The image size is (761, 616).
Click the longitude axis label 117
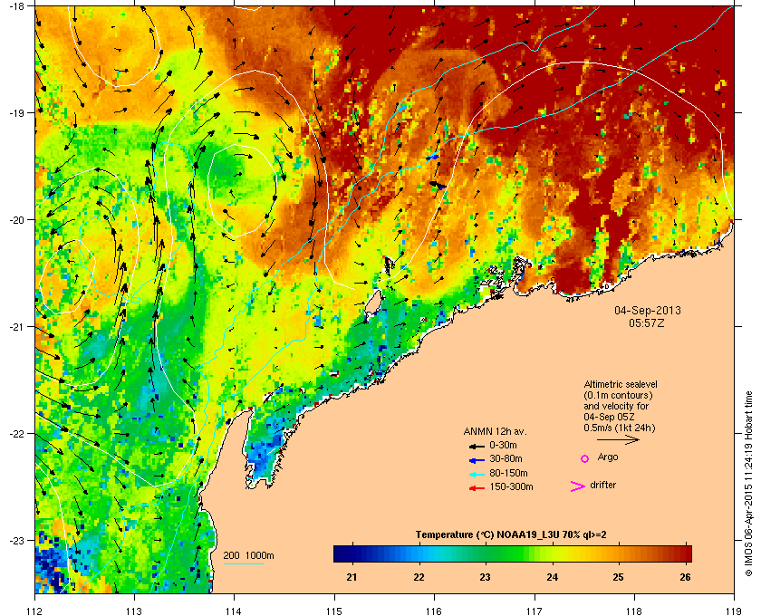(x=535, y=611)
